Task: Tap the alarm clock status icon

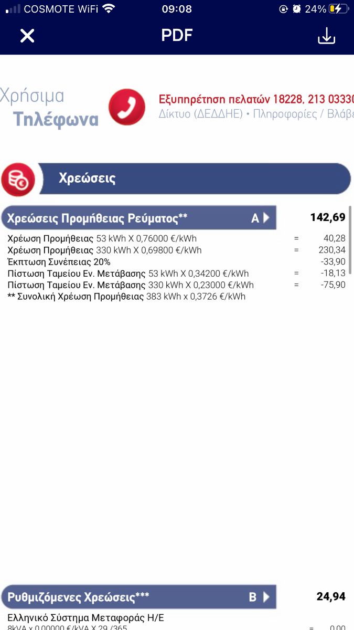Action: tap(297, 9)
